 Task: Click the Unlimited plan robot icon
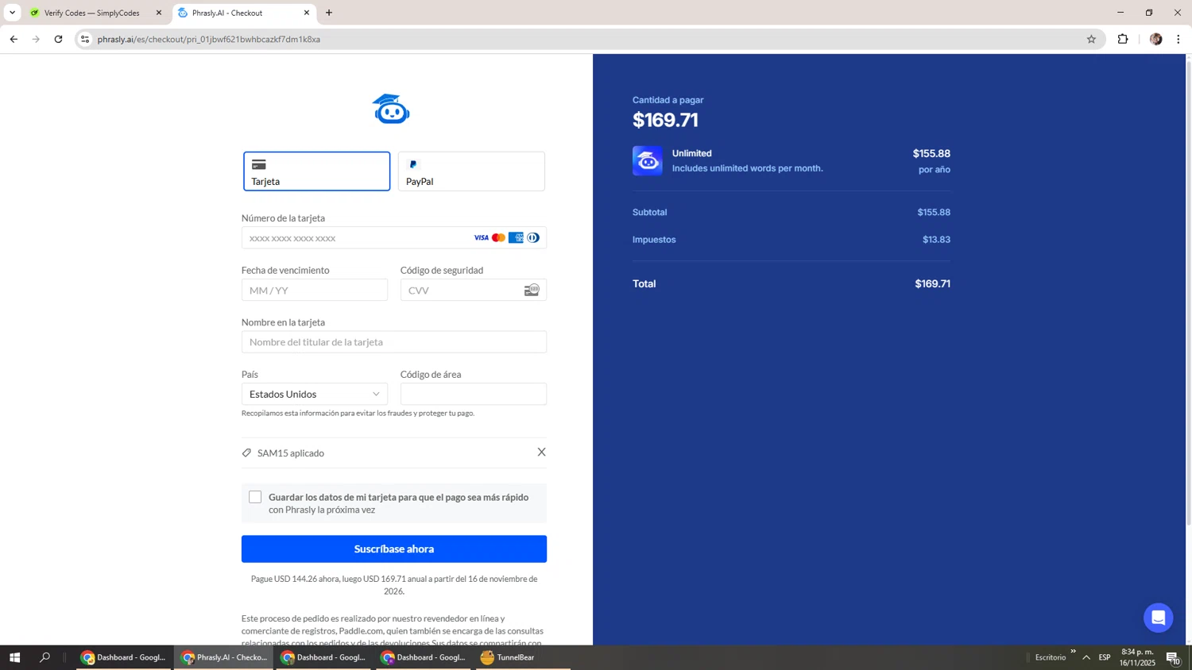[647, 161]
